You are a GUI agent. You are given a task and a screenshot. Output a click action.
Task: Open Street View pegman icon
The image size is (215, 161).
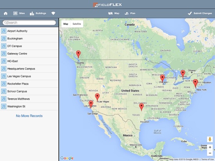point(210,139)
